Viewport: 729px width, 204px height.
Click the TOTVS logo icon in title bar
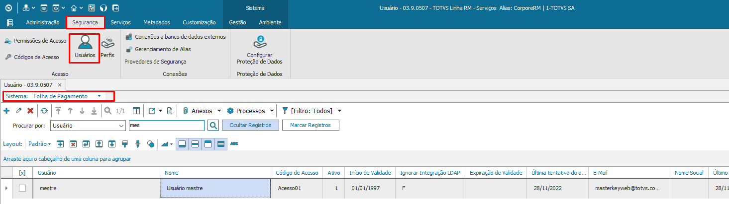coord(8,8)
